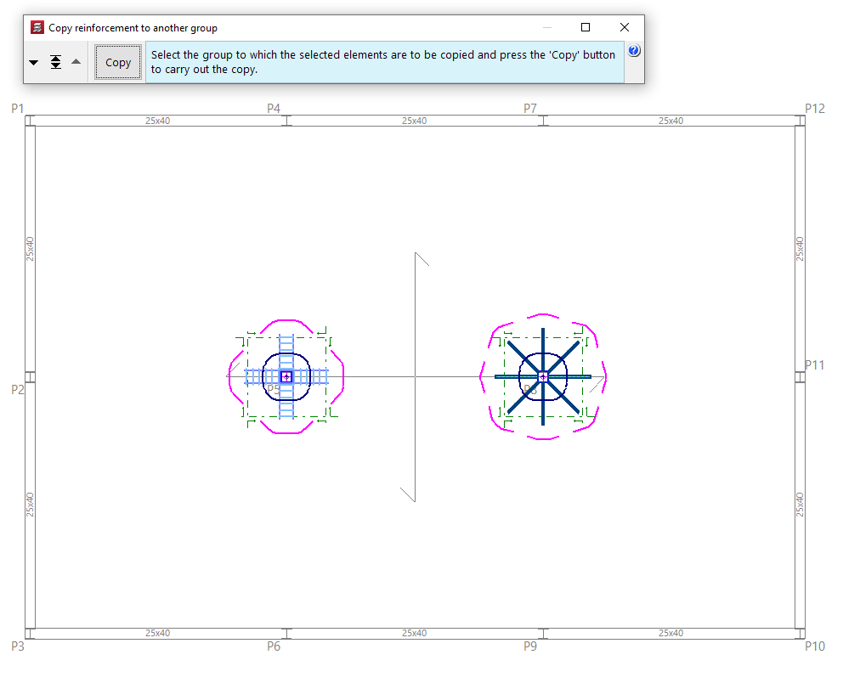This screenshot has width=860, height=683.
Task: Click the red app icon in title bar
Action: [x=37, y=27]
